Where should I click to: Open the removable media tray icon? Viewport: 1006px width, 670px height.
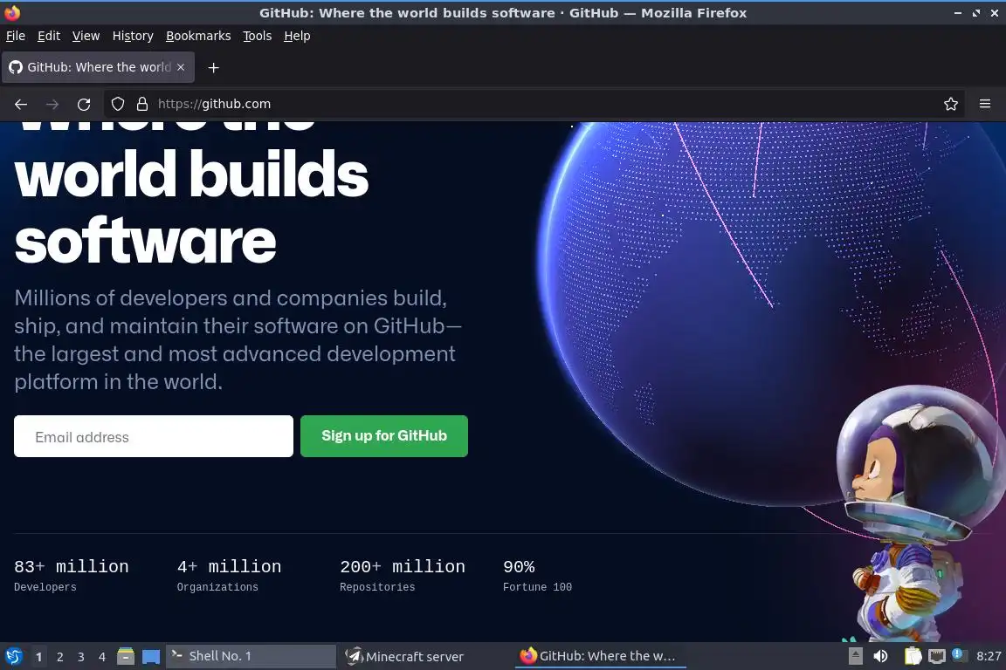tap(855, 656)
